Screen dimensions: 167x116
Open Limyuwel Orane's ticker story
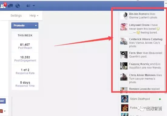click(x=141, y=29)
